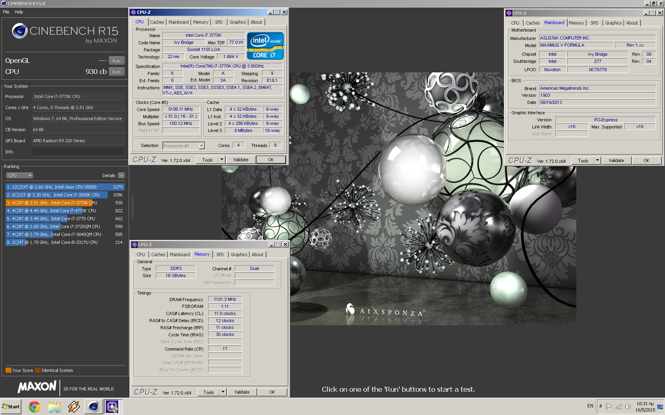The width and height of the screenshot is (665, 415).
Task: Show hidden tray icons arrow
Action: (x=600, y=406)
